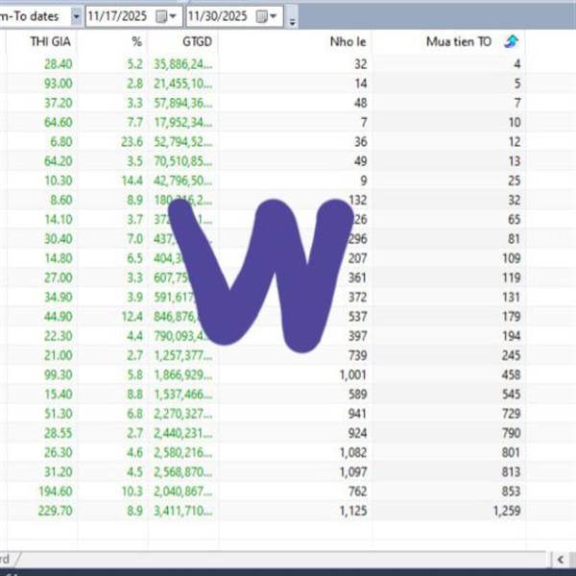Click the Mua tien TO cell 458
The height and width of the screenshot is (576, 576).
pyautogui.click(x=512, y=375)
